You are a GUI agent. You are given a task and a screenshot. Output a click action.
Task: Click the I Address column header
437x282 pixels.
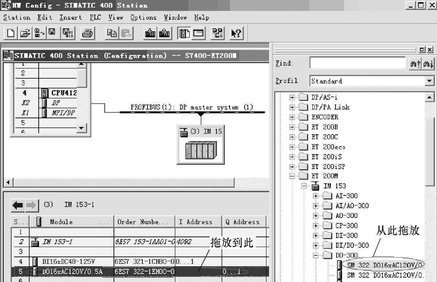click(x=199, y=222)
